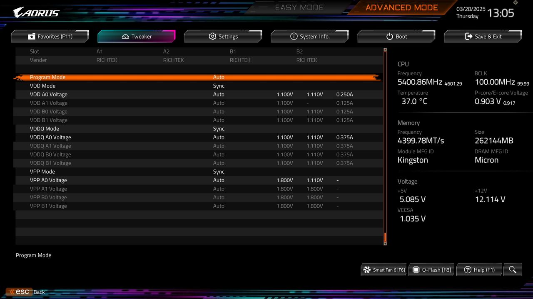Open VDDQ A0 Voltage Auto value
This screenshot has height=299, width=533.
tap(219, 137)
